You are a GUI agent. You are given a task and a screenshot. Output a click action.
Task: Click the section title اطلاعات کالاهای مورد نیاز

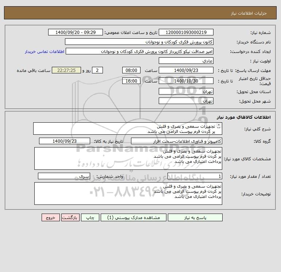[x=244, y=117]
